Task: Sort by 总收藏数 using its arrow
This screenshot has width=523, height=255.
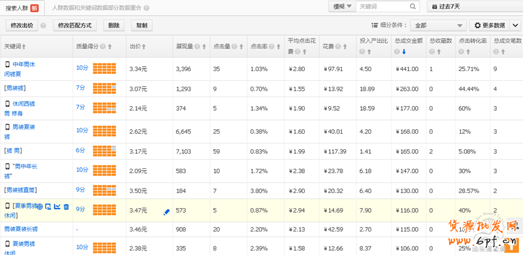Action: tap(439, 52)
